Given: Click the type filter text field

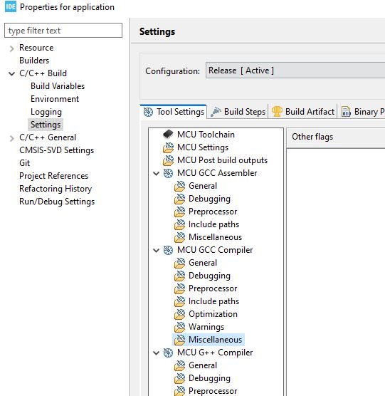Looking at the screenshot, I should point(63,31).
